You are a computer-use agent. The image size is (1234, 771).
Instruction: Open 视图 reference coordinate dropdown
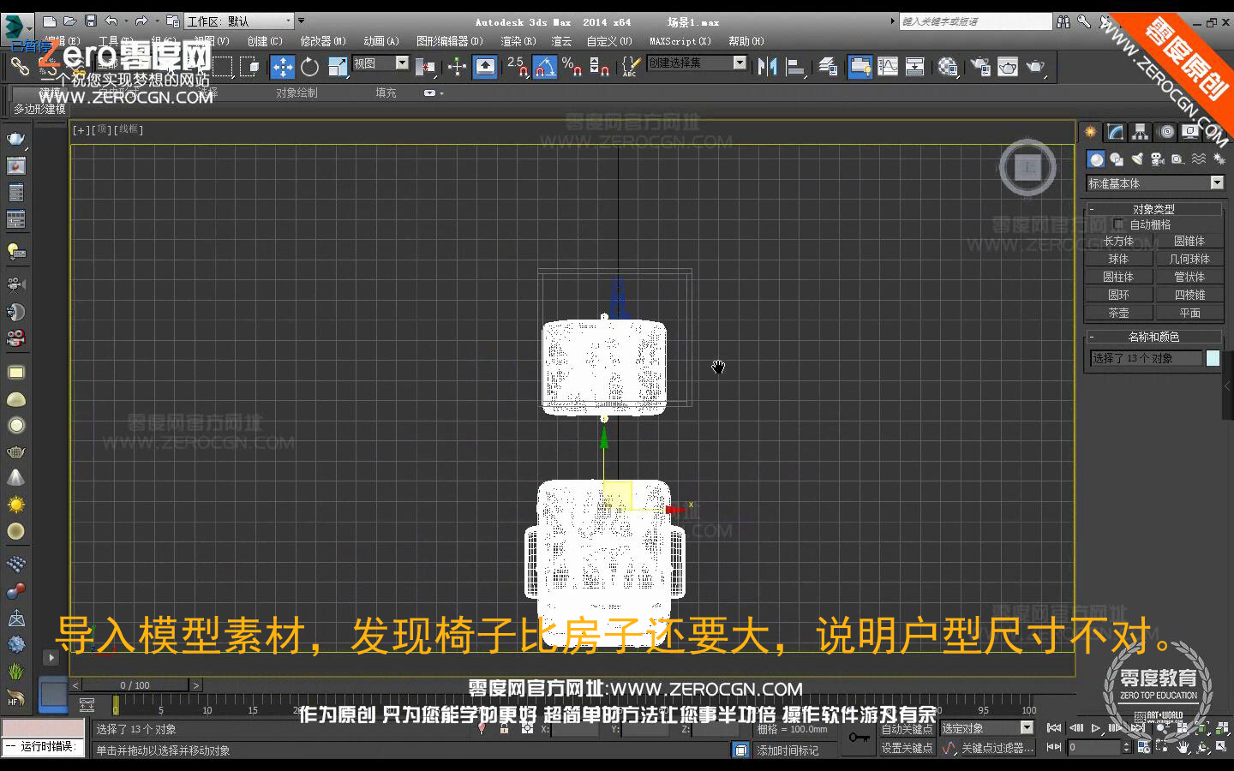click(x=380, y=63)
